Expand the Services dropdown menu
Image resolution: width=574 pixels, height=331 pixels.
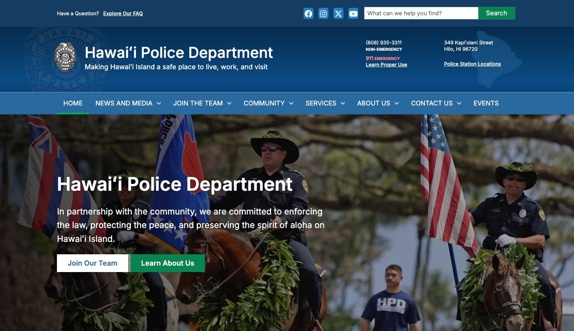tap(343, 103)
